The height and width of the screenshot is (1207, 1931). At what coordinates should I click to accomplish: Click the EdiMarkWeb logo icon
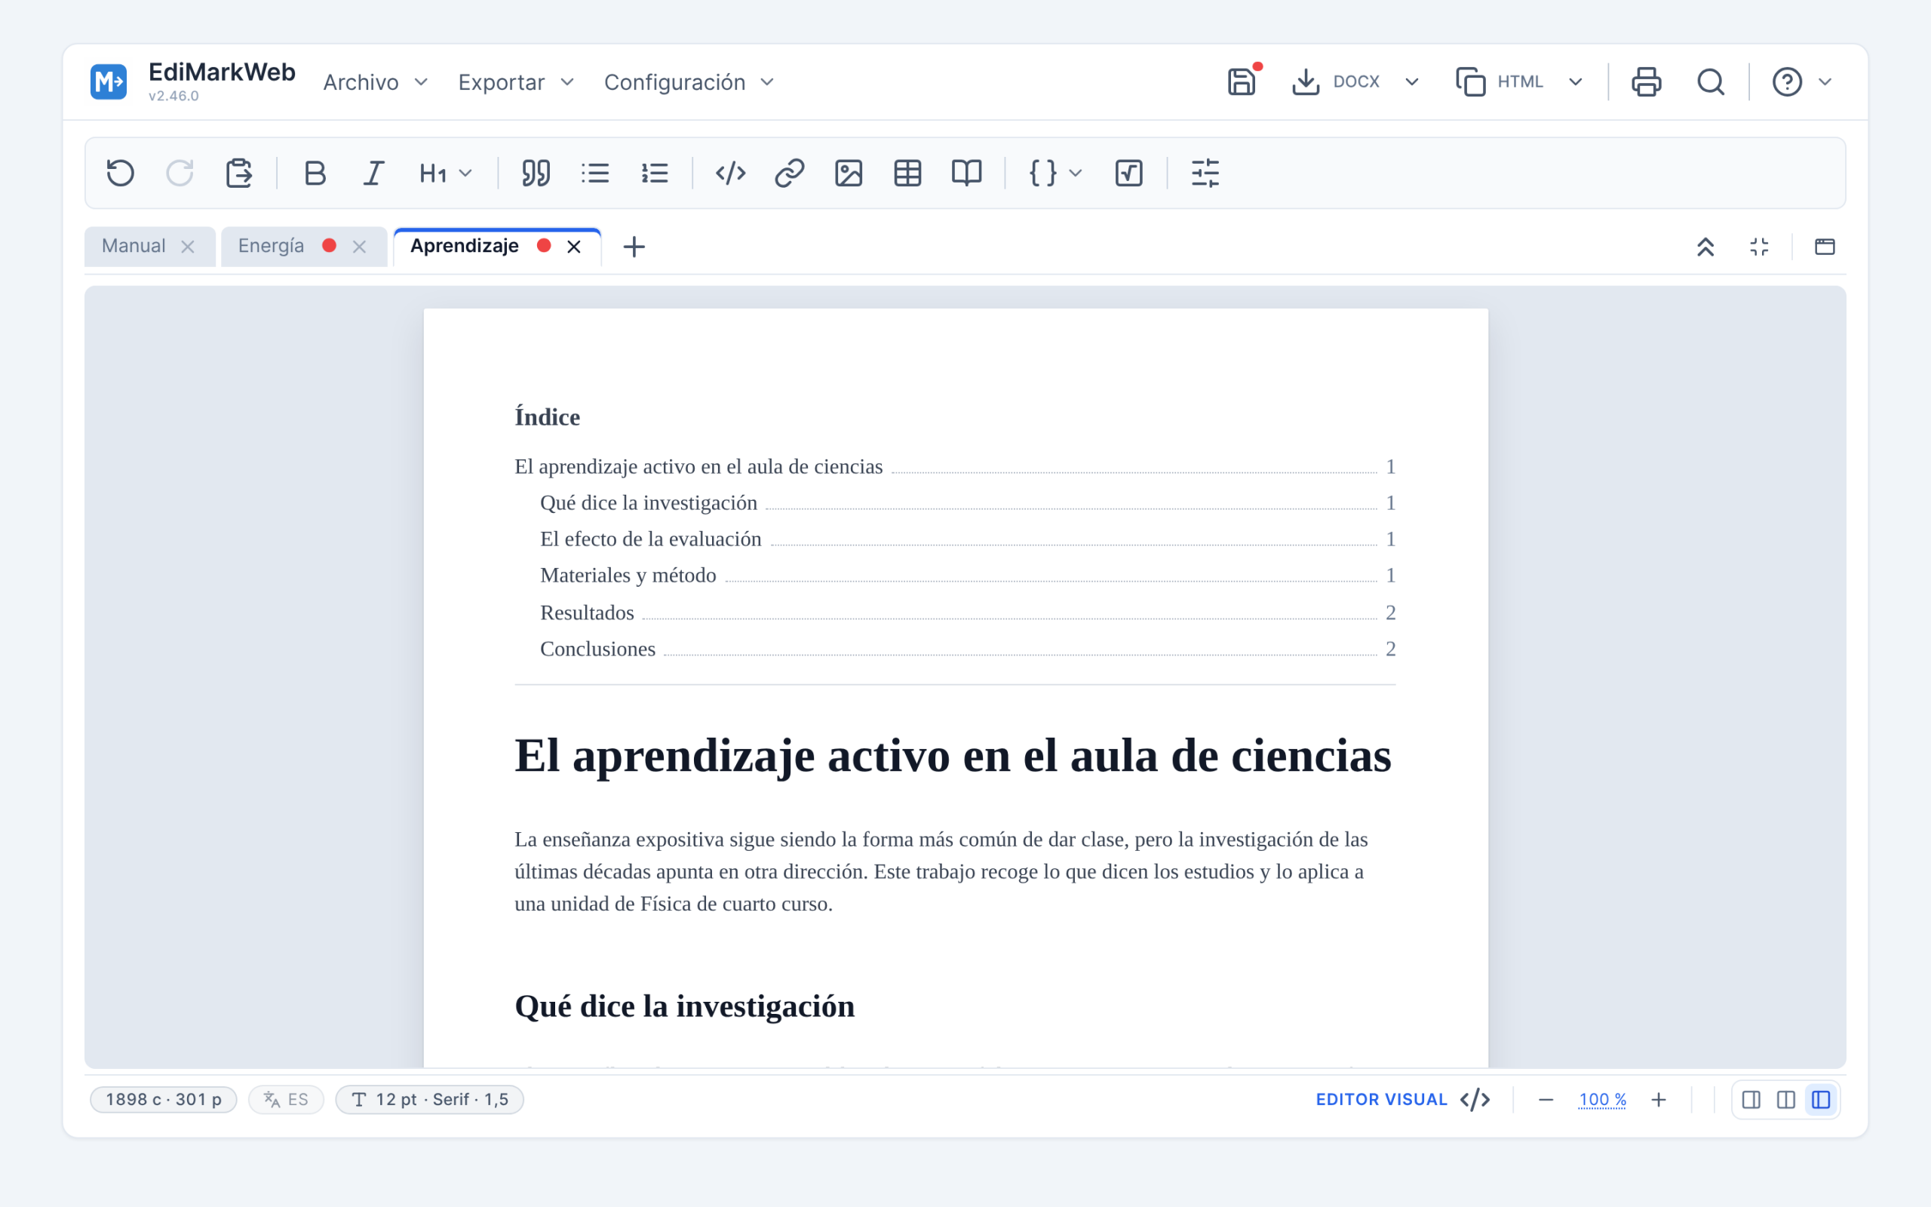click(109, 81)
